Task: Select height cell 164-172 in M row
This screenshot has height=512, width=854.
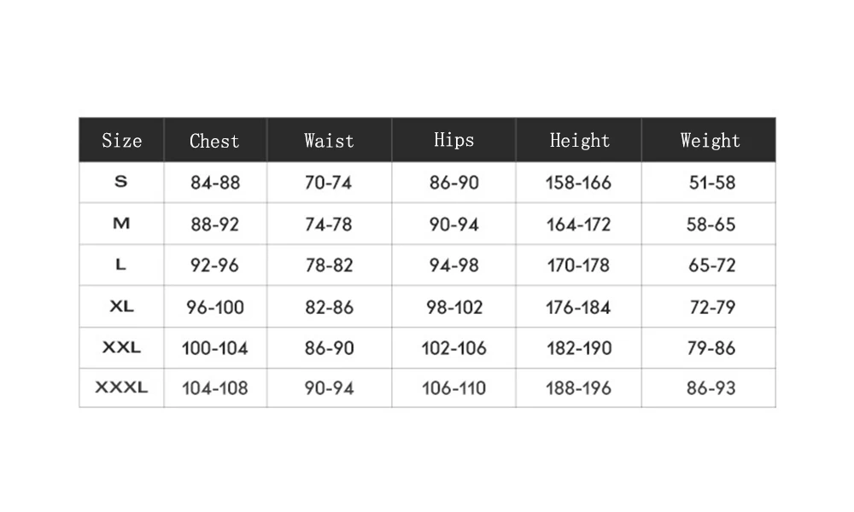Action: (x=579, y=224)
